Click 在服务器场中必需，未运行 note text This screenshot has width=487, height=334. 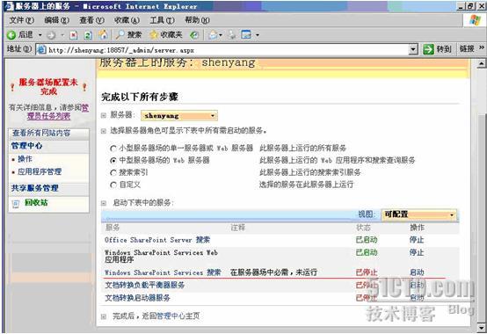pos(273,272)
